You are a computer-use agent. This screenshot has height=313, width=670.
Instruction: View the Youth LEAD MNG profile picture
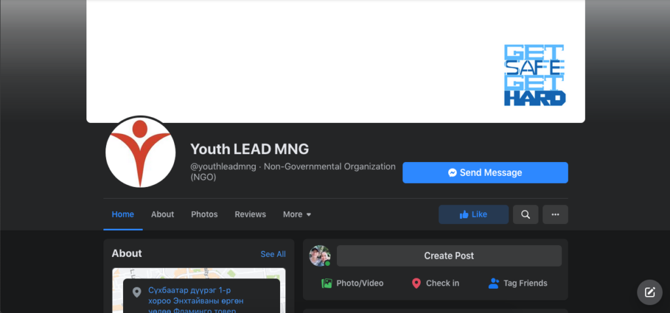tap(141, 152)
